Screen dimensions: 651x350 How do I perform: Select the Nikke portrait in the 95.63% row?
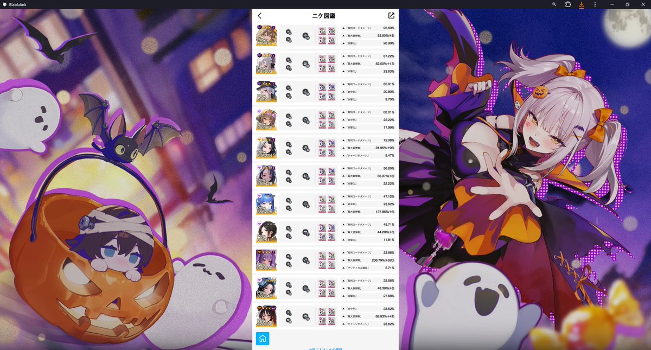(266, 35)
